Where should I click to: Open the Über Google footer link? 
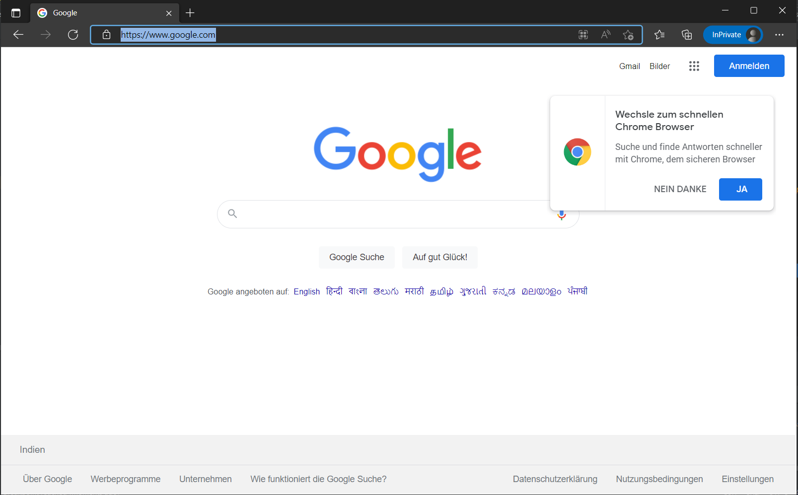[47, 479]
